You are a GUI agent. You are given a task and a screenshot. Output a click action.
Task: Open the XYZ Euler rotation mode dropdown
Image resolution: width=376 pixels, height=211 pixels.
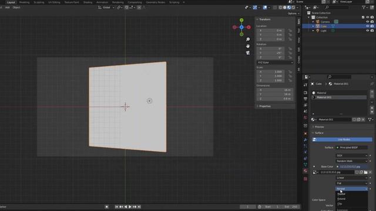coord(275,63)
